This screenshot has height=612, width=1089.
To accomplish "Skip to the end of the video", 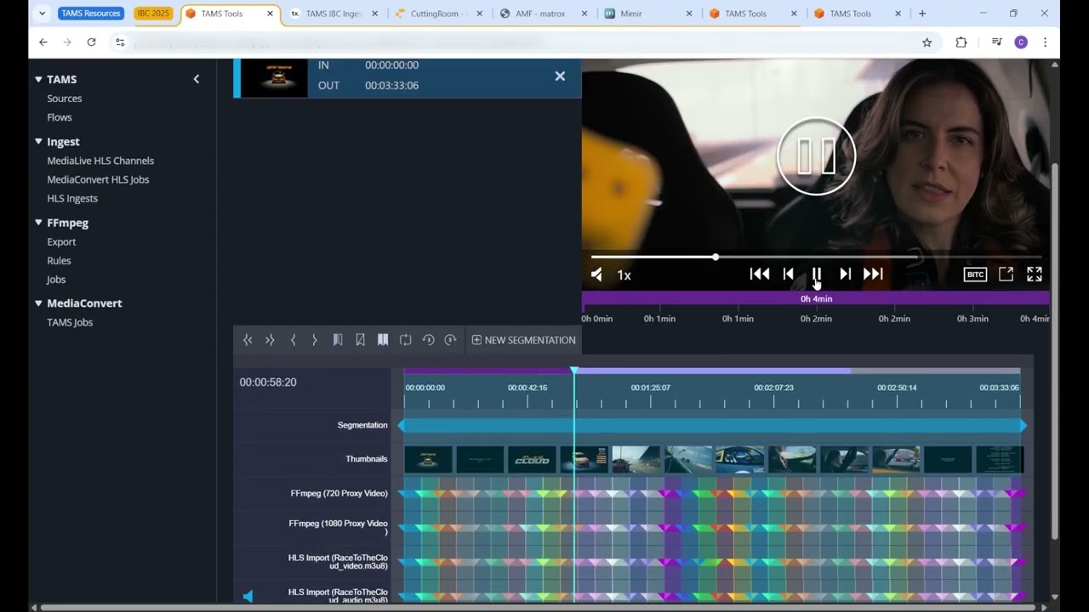I will click(x=873, y=274).
